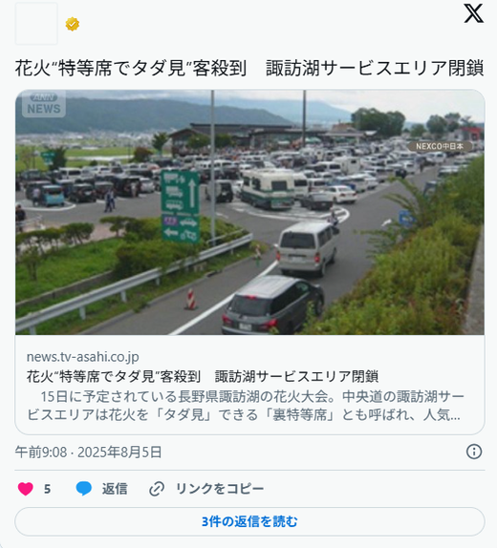This screenshot has height=548, width=497.
Task: Open the 午前9:08 · 2025年8月5日 timestamp
Action: pyautogui.click(x=88, y=452)
